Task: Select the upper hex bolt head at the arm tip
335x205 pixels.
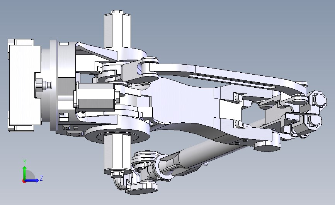Action: [x=319, y=99]
